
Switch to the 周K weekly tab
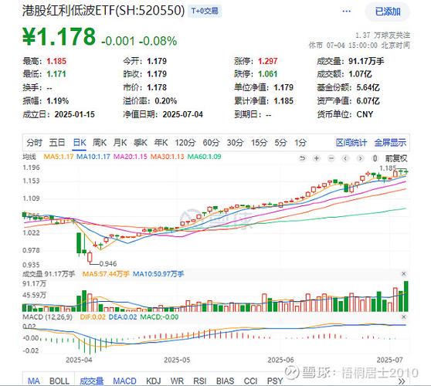point(100,143)
